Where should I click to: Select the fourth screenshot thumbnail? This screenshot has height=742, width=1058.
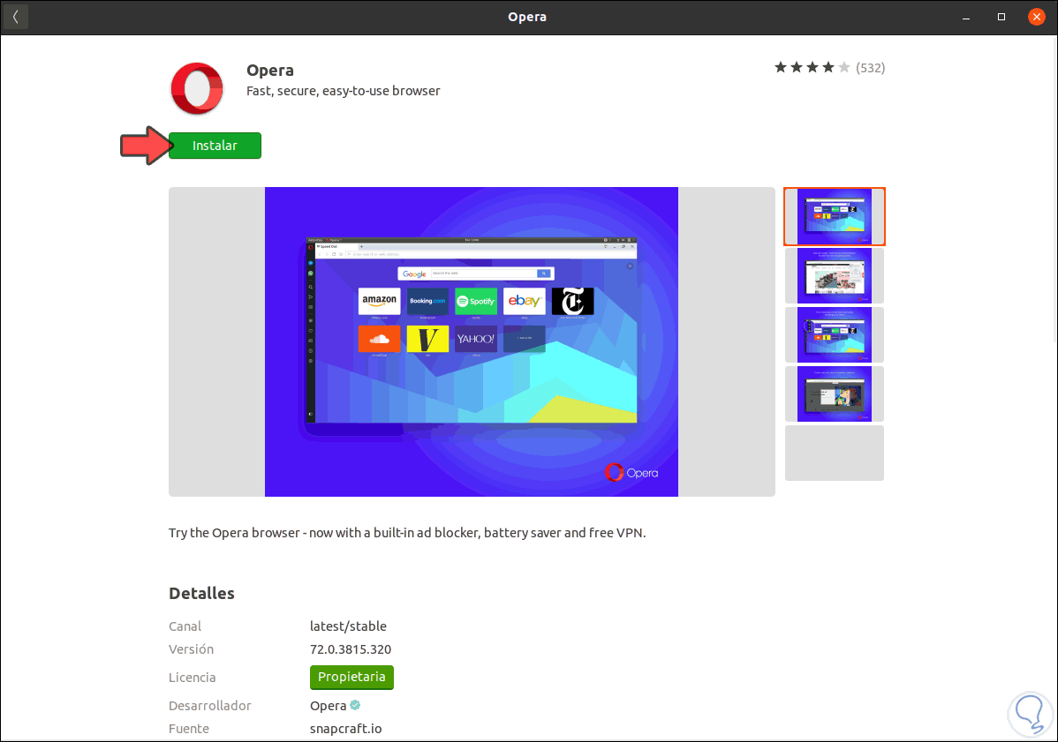point(835,394)
